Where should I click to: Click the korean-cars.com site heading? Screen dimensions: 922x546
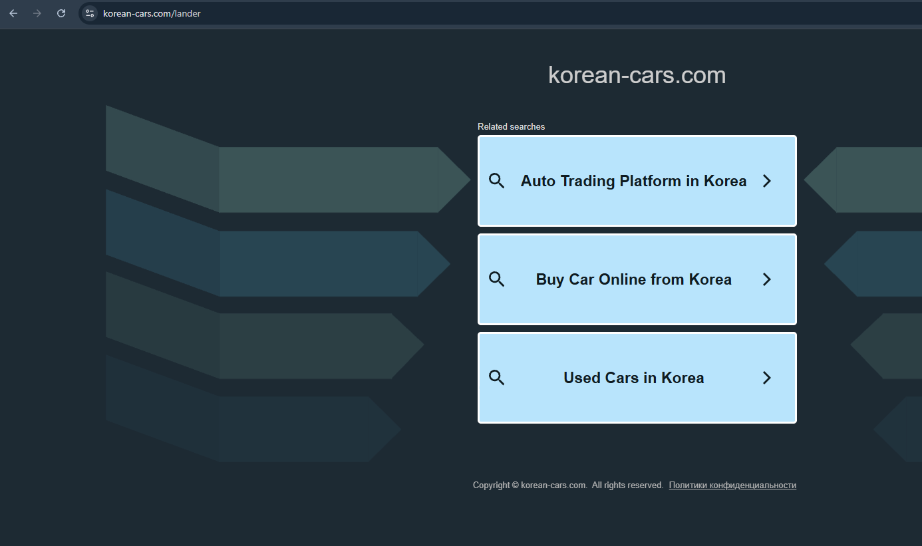[636, 74]
